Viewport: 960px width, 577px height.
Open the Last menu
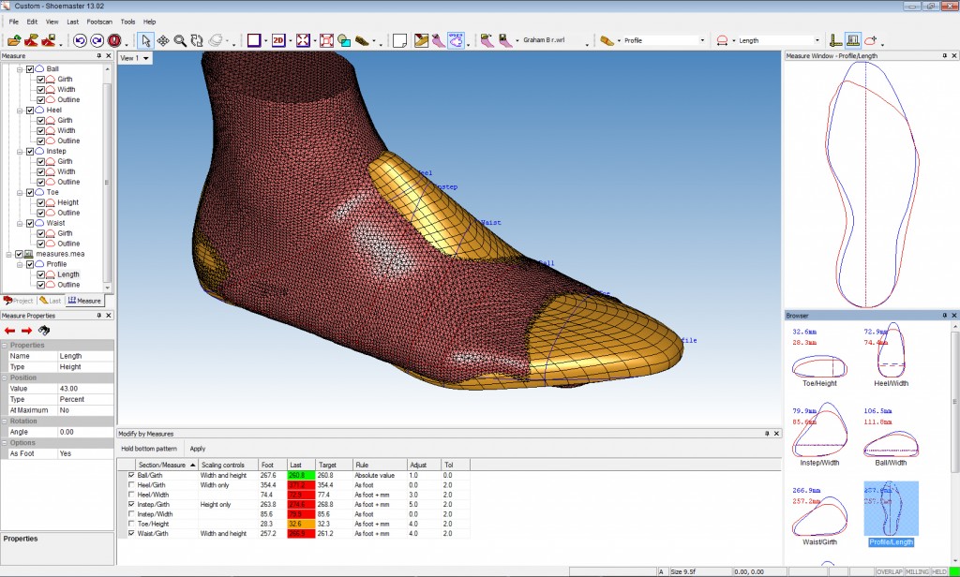tap(73, 22)
